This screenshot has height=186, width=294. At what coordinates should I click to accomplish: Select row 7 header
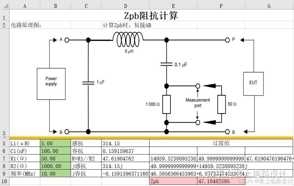pyautogui.click(x=4, y=158)
